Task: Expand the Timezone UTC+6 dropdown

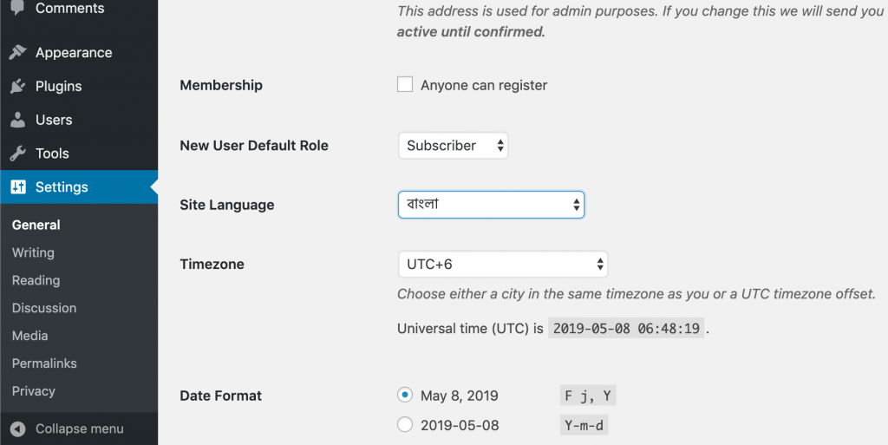Action: [x=503, y=265]
